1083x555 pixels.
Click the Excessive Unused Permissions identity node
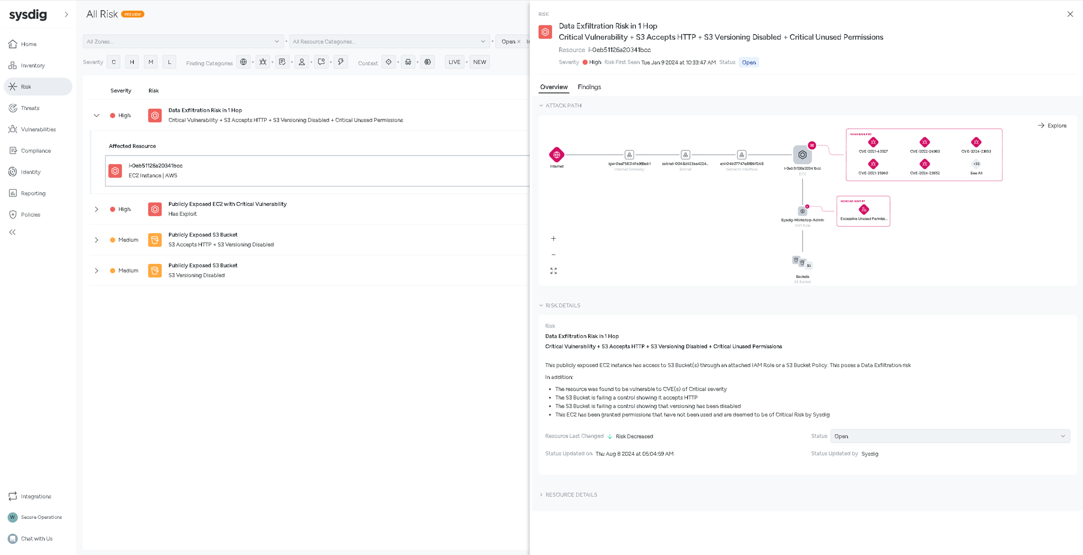point(864,210)
